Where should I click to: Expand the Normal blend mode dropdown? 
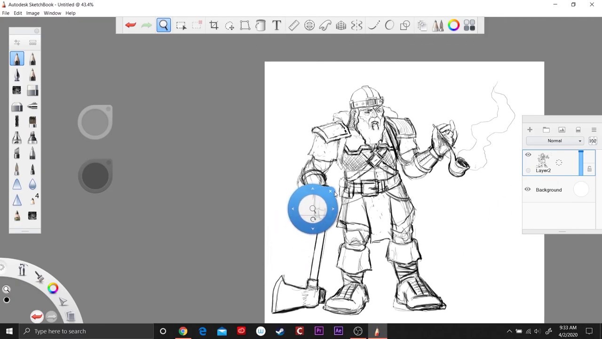tap(555, 141)
